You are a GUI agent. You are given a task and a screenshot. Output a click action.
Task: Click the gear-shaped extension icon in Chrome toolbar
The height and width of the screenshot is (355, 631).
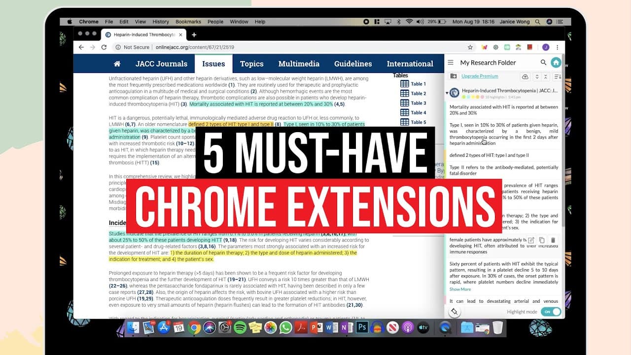(495, 47)
